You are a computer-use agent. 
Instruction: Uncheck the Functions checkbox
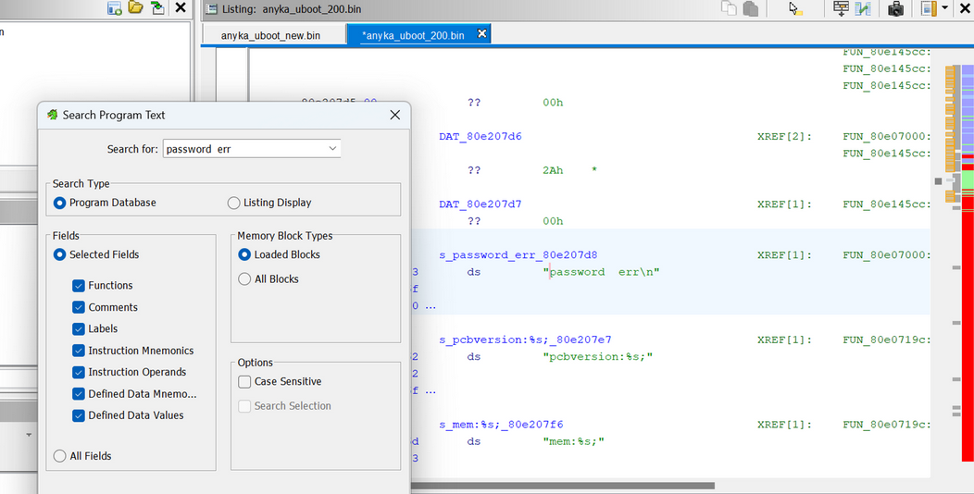[79, 286]
